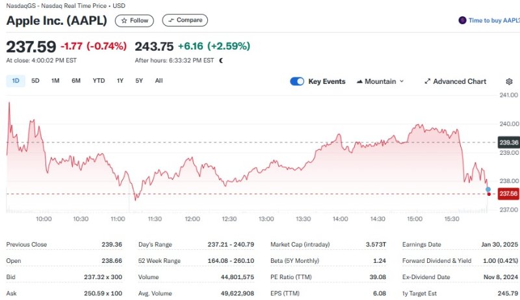Select the YTD range tab
Viewport: 520px width, 300px height.
(x=98, y=81)
